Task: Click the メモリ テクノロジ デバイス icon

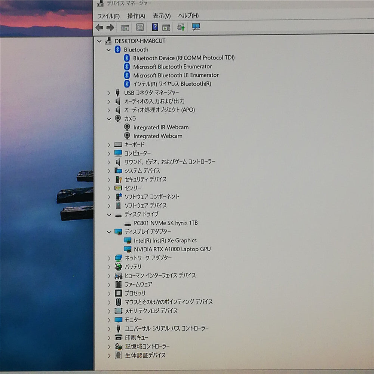Action: [x=119, y=310]
